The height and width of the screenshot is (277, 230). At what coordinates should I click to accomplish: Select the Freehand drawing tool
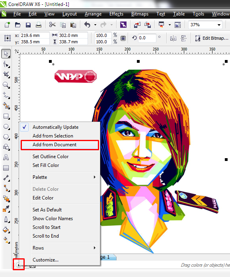(x=6, y=95)
